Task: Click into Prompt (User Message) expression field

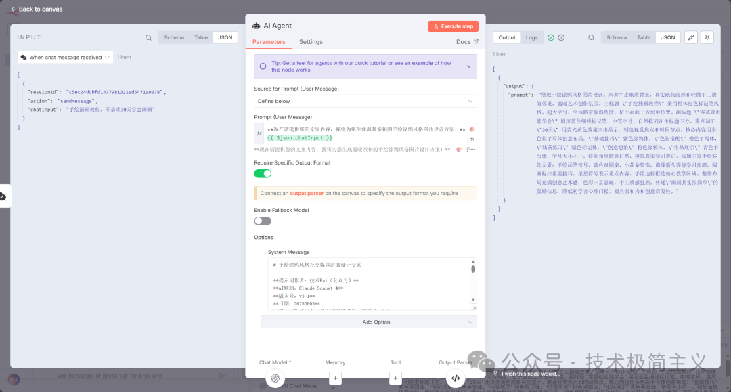Action: [x=366, y=133]
